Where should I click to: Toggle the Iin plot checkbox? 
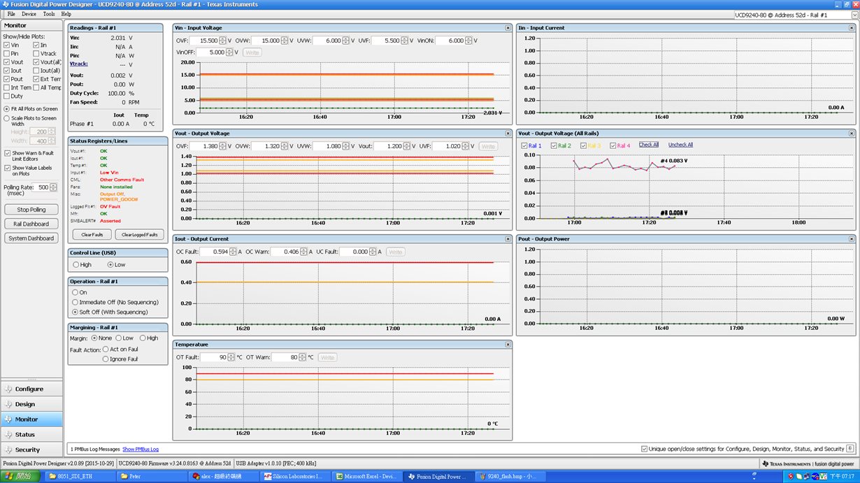36,45
